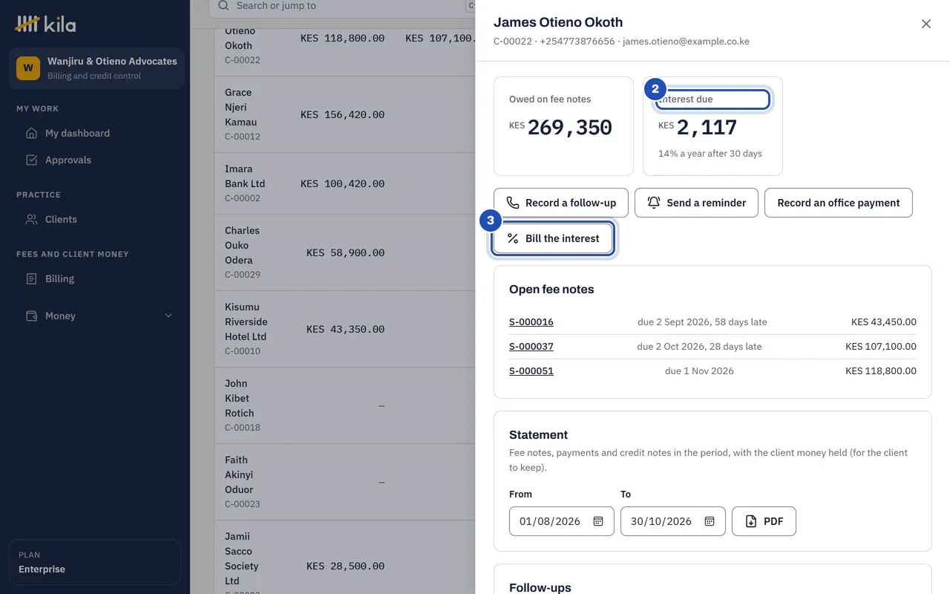The width and height of the screenshot is (950, 594).
Task: Click the bell icon on Send a reminder
Action: (654, 203)
